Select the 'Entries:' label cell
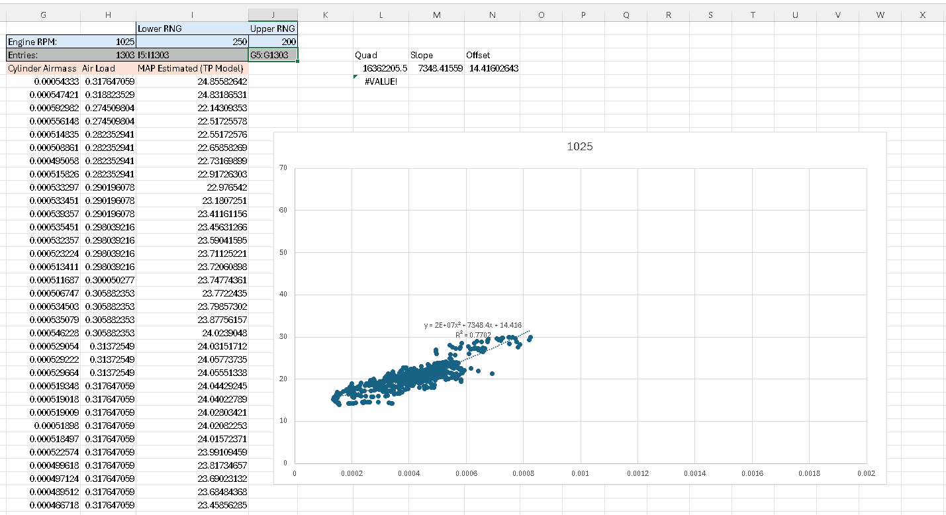Viewport: 946px width, 515px height. [43, 55]
